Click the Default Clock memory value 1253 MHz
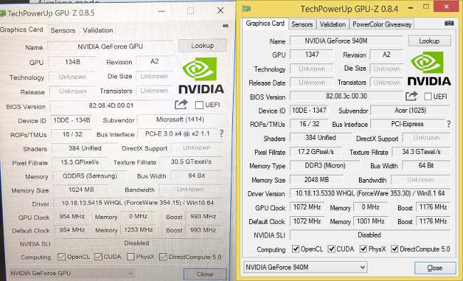The height and width of the screenshot is (281, 463). [138, 230]
